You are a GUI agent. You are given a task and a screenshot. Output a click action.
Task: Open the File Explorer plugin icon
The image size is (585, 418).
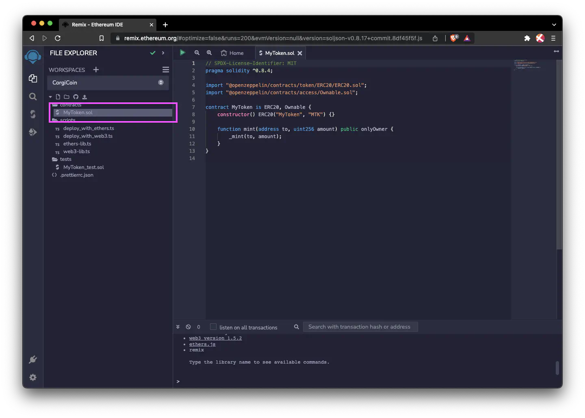click(x=33, y=78)
